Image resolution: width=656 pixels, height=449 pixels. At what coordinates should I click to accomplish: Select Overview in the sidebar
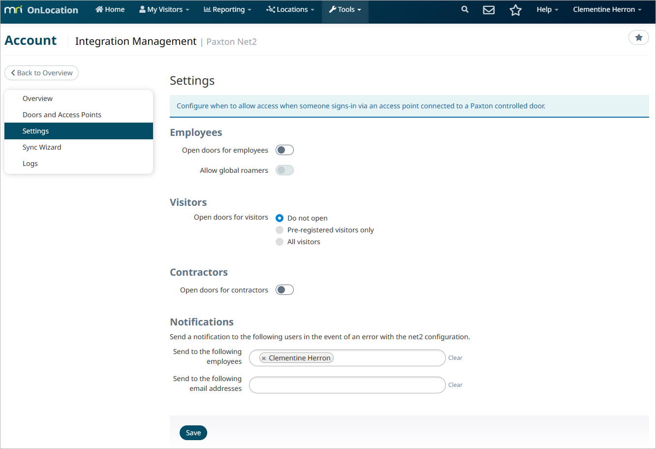pyautogui.click(x=79, y=98)
